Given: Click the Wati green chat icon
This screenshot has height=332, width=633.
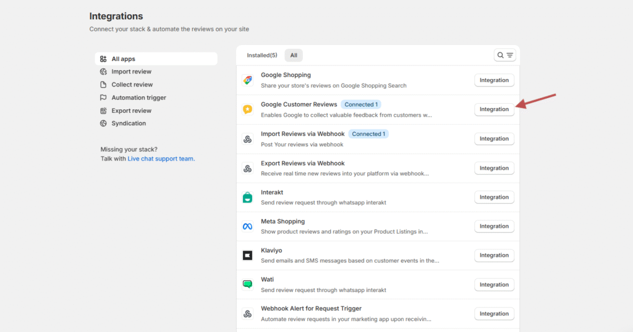Looking at the screenshot, I should click(x=247, y=284).
